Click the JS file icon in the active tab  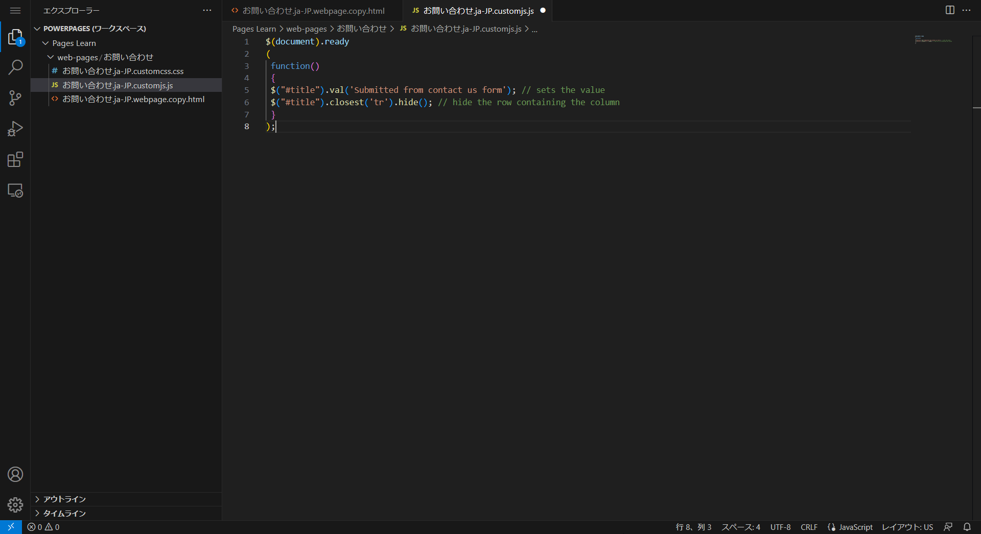click(416, 10)
